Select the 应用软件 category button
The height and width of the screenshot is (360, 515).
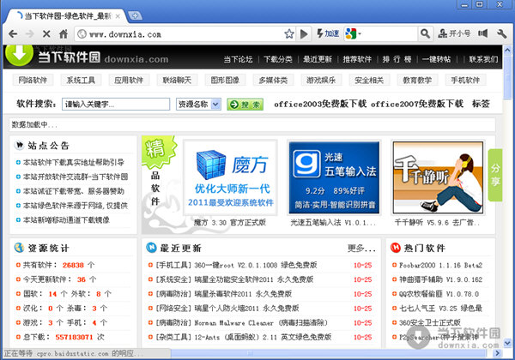[x=129, y=80]
